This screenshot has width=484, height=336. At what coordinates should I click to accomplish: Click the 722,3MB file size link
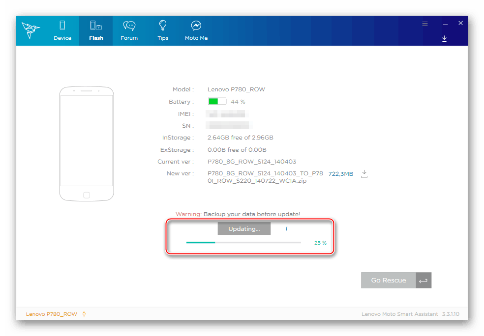tap(340, 174)
